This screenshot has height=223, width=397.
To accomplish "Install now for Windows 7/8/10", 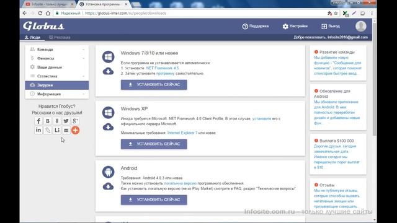I will point(154,85).
